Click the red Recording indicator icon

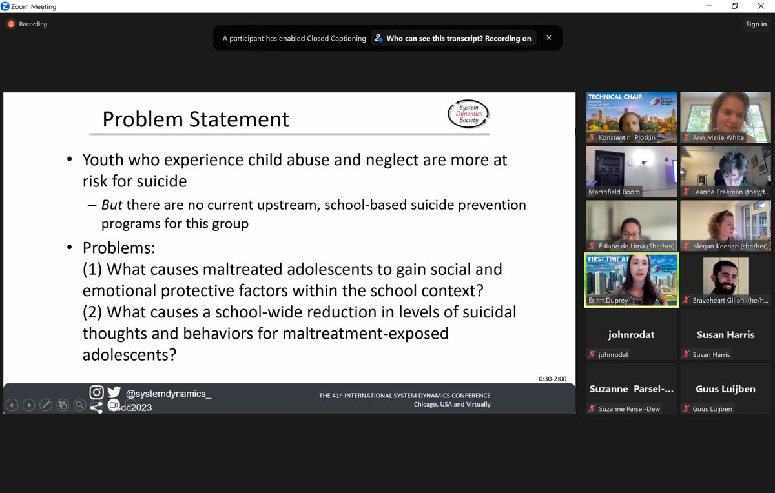(11, 25)
